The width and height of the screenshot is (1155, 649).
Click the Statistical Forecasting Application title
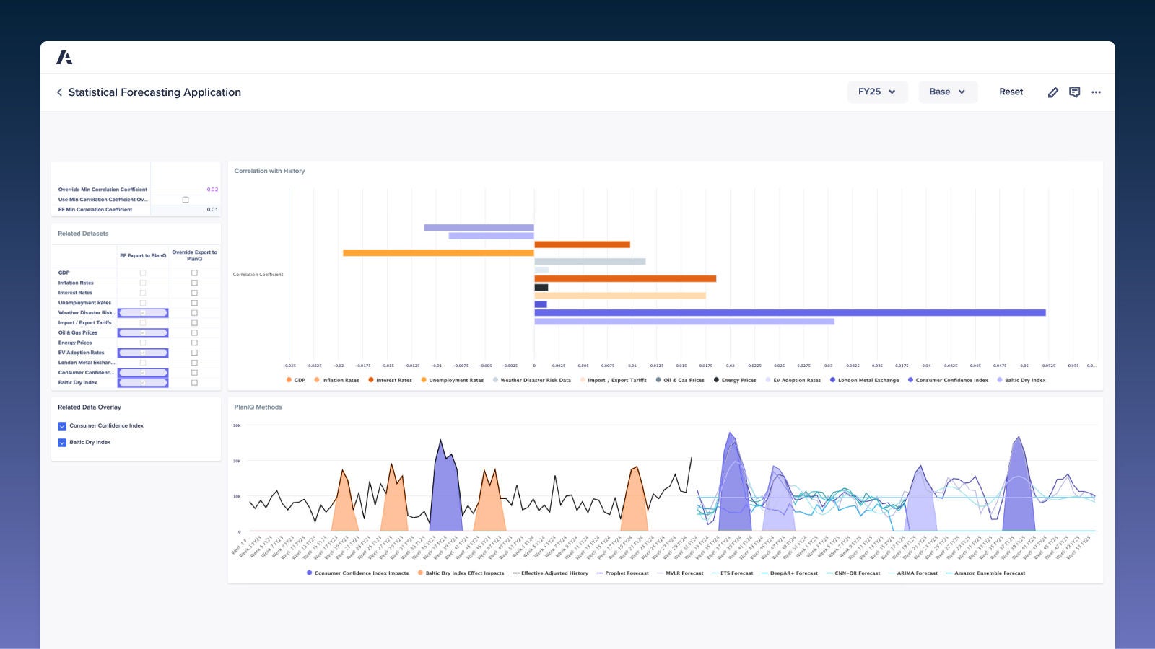coord(154,92)
